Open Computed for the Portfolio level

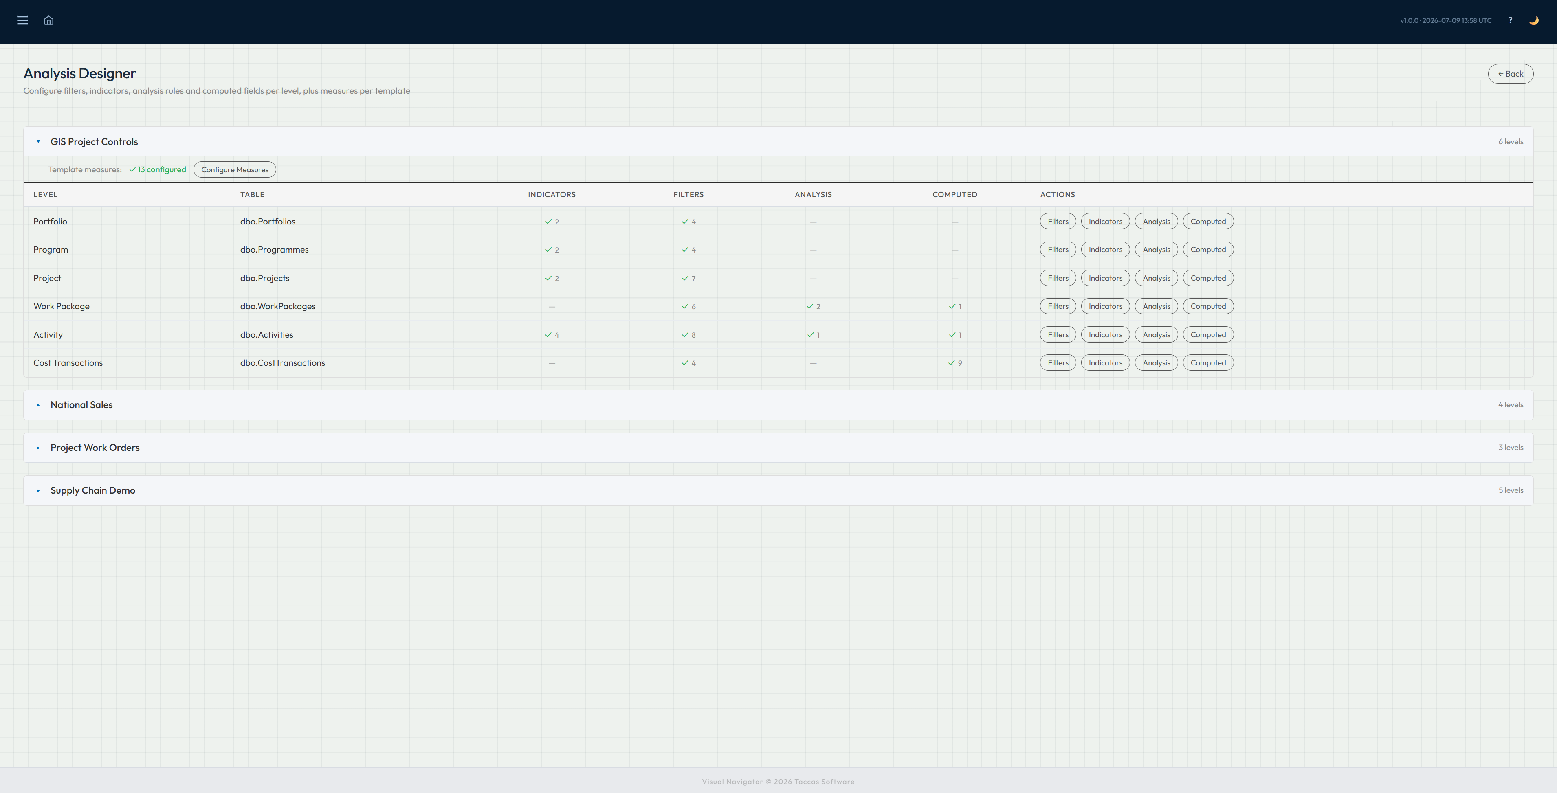[x=1207, y=221]
